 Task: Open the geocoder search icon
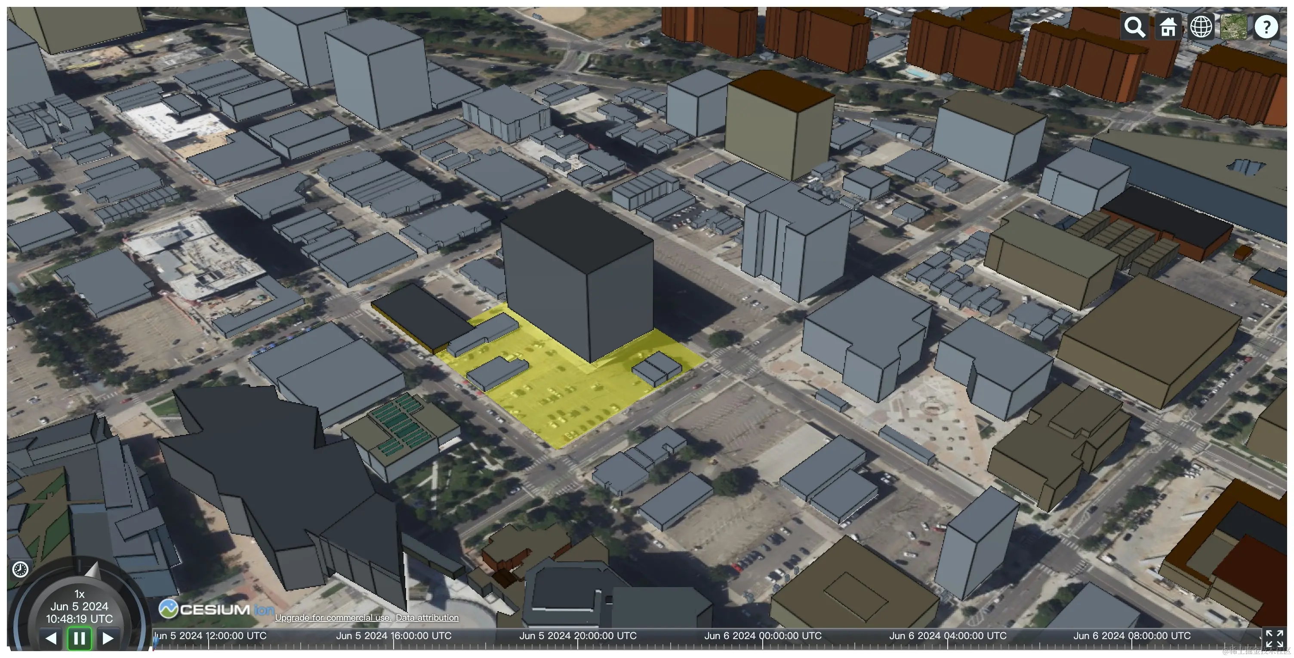pyautogui.click(x=1135, y=27)
